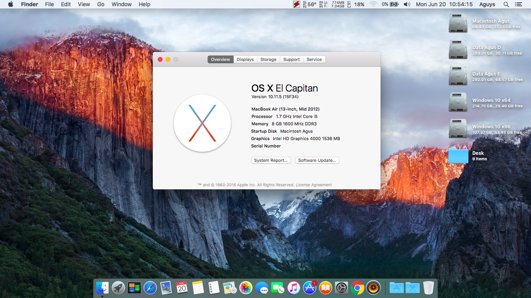Open Utilities folder stack in Dock
The image size is (531, 298).
412,288
